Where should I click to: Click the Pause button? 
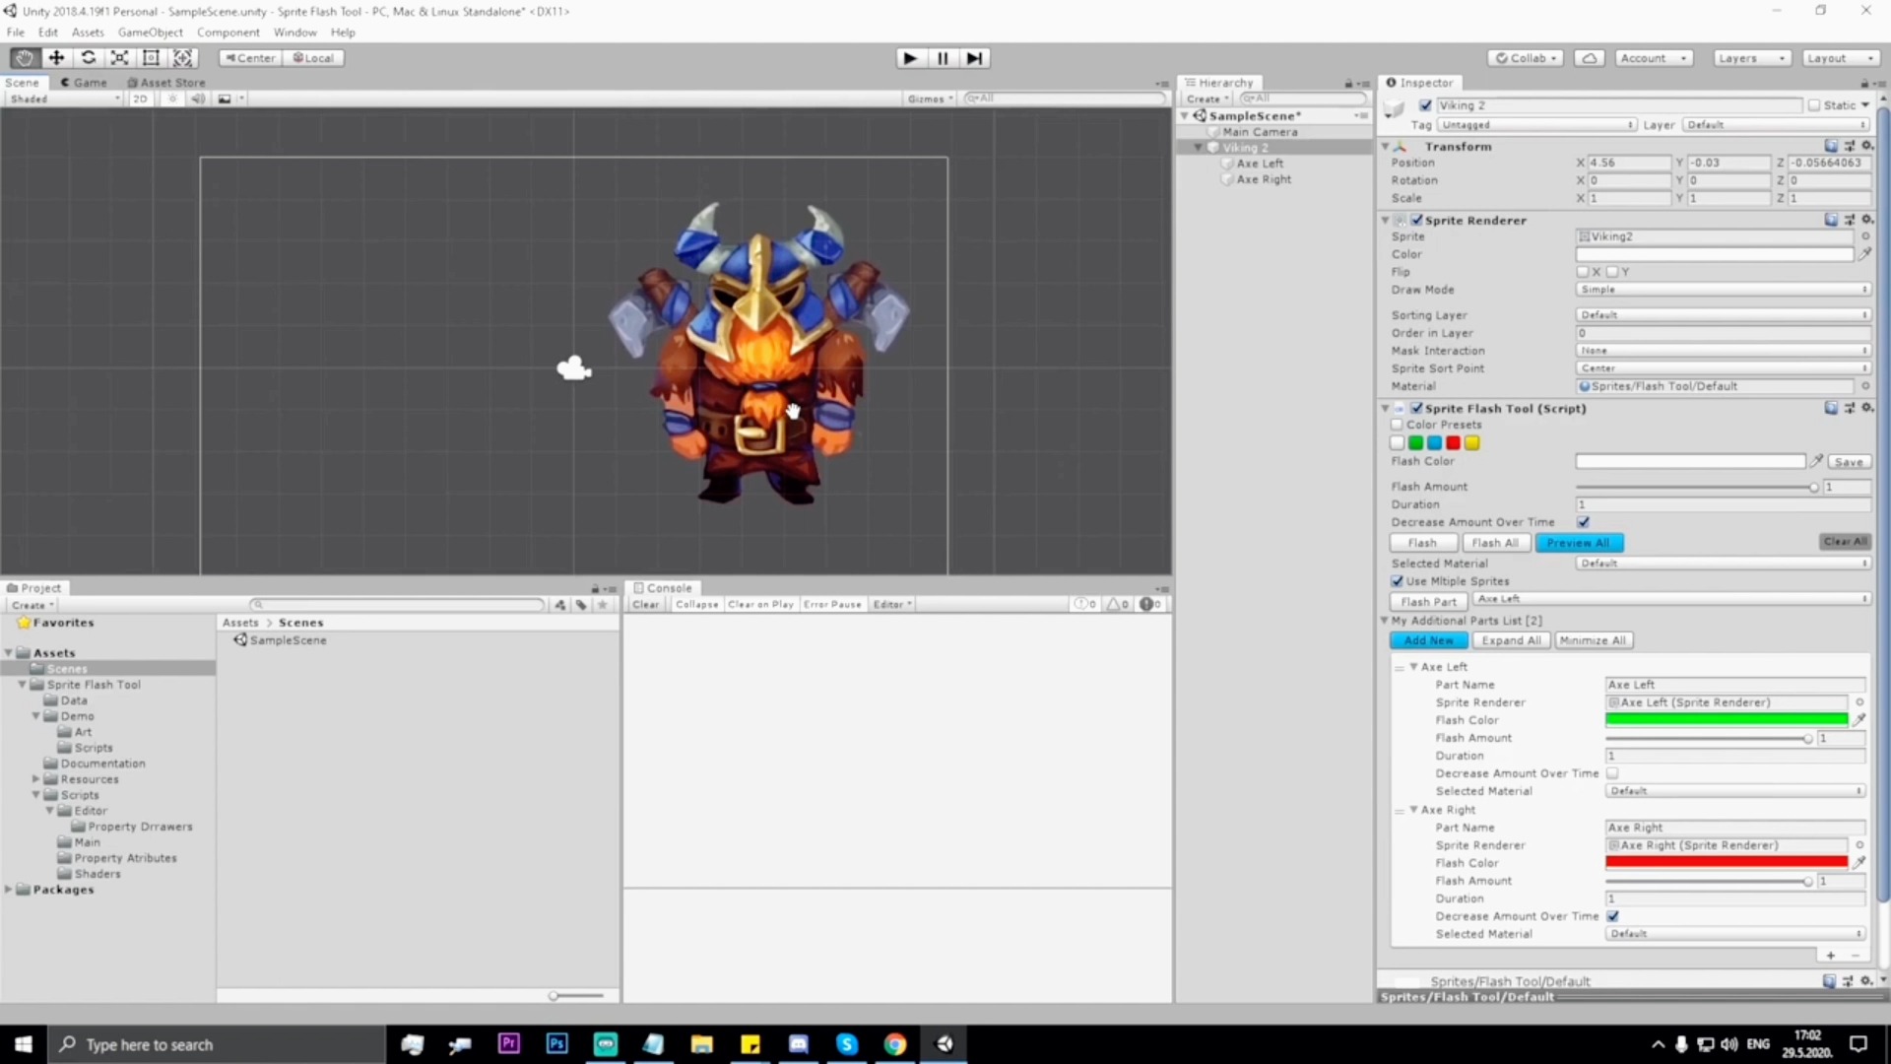click(943, 58)
